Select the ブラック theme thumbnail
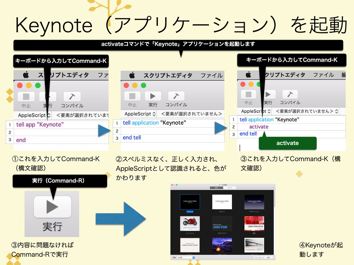 [190, 202]
